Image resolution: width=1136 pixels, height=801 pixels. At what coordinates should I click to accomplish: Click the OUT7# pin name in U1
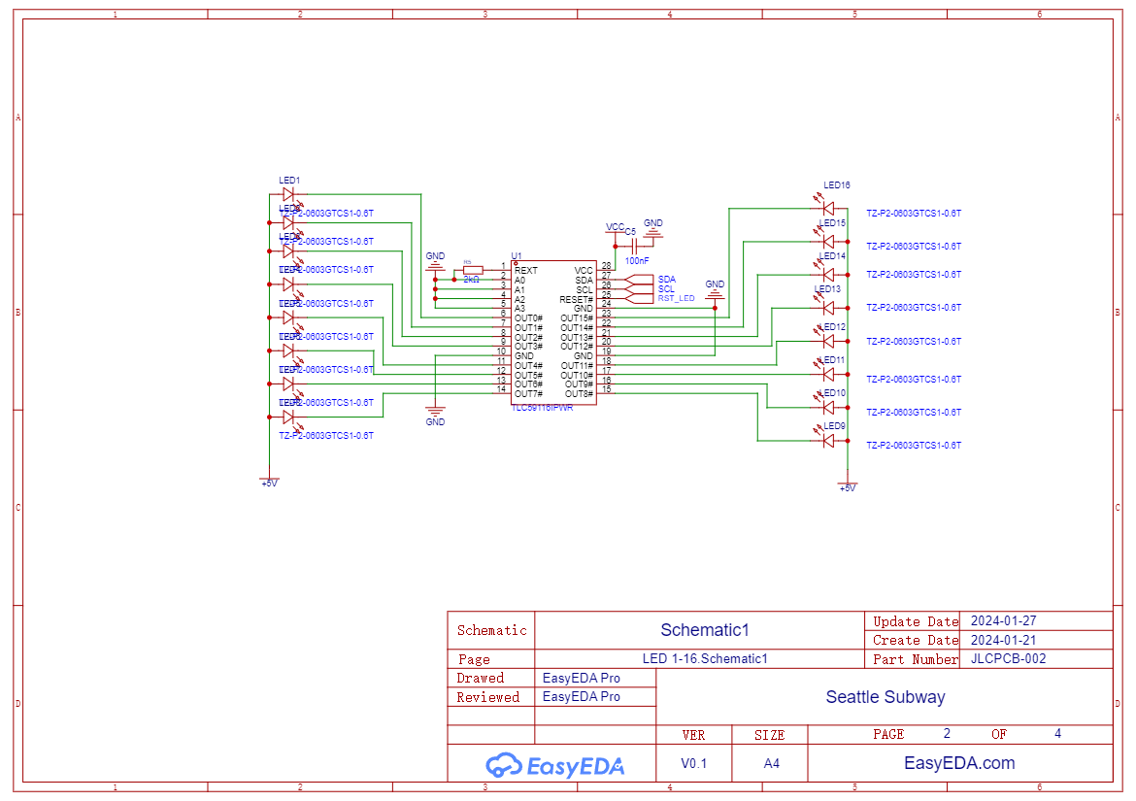(528, 394)
